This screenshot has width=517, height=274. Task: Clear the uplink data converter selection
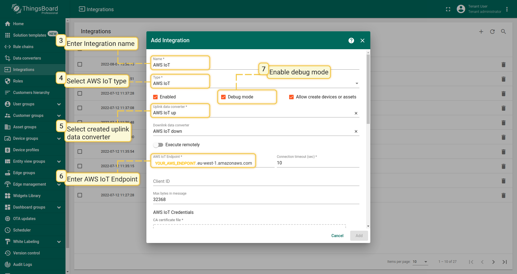point(356,113)
